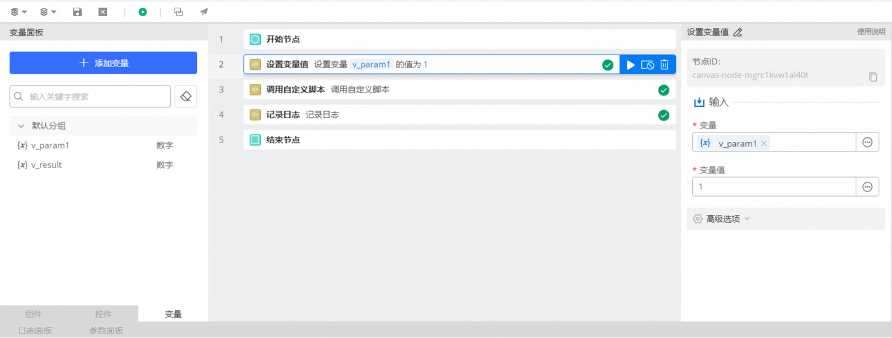
Task: Click the save floppy disk icon
Action: 77,12
